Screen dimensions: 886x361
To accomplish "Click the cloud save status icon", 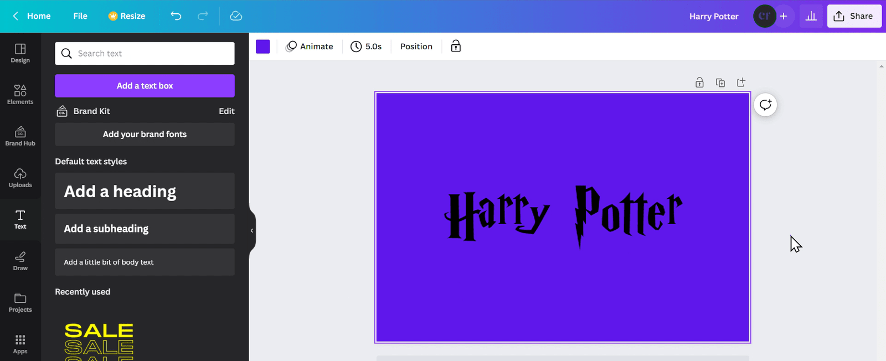I will point(236,16).
